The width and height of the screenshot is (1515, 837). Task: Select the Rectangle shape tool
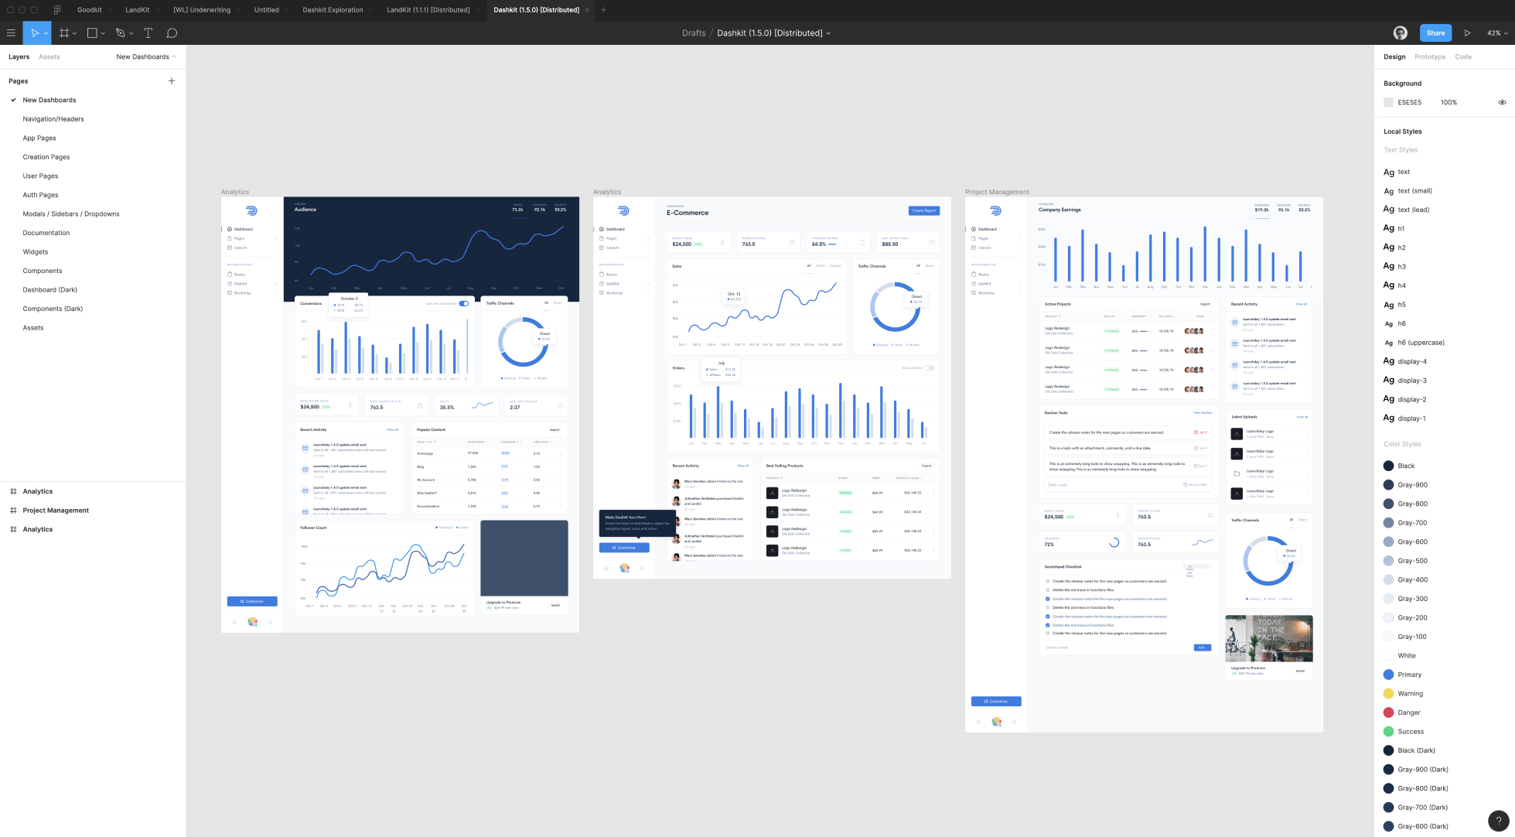(x=92, y=33)
